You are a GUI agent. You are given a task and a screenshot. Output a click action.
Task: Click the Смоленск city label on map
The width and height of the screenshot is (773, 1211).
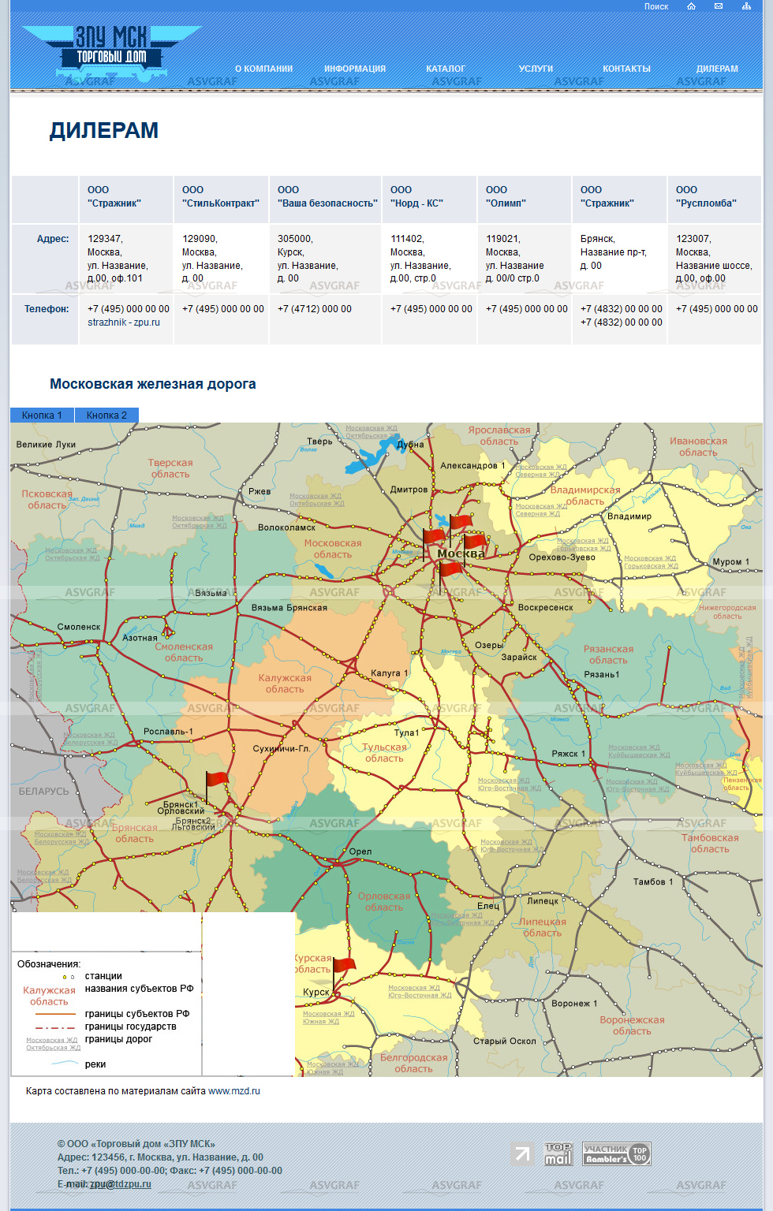coord(79,627)
